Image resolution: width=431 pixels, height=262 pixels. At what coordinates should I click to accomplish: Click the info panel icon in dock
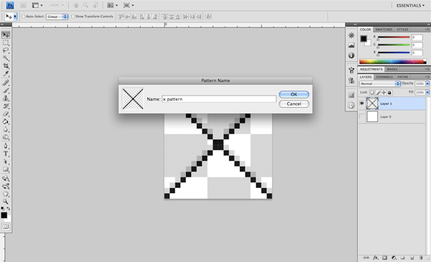coord(351,55)
